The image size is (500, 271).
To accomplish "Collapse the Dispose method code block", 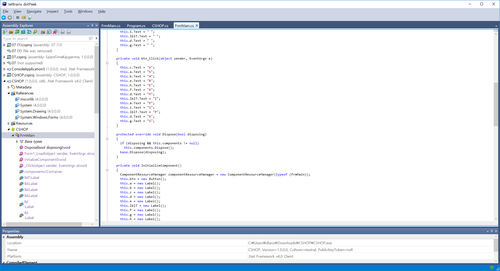I will (x=107, y=139).
